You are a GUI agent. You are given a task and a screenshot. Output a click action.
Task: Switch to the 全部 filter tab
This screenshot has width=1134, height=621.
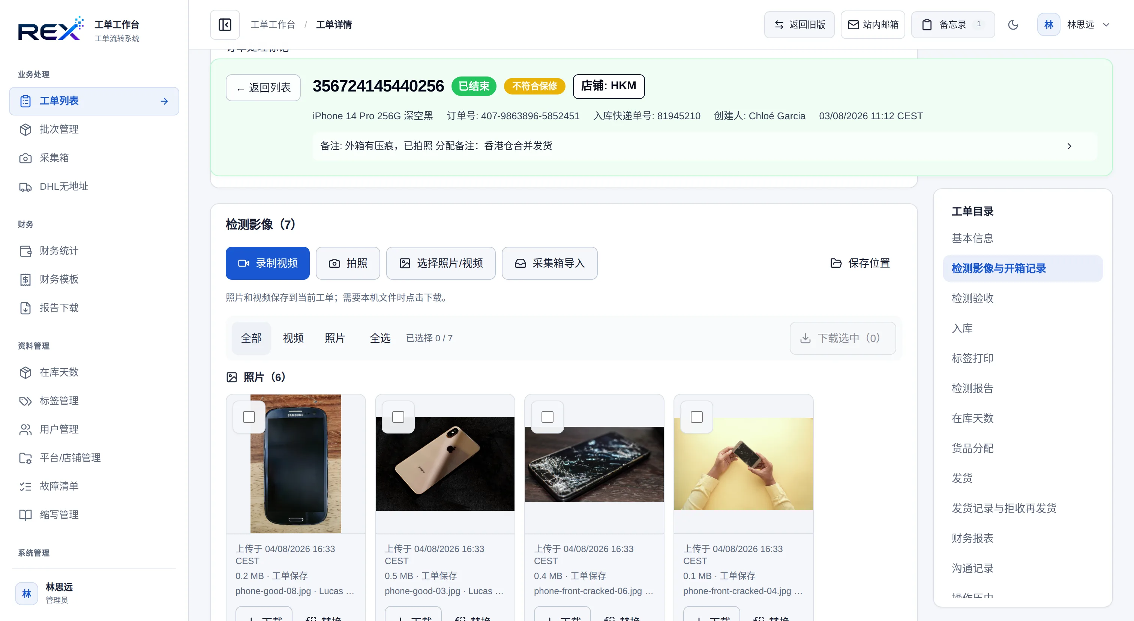[x=251, y=338]
